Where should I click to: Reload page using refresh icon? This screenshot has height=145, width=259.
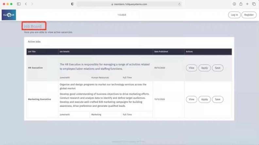pos(180,4)
